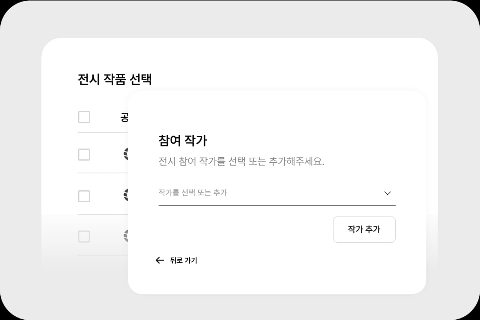Expand the artist list with the chevron arrow

(387, 193)
